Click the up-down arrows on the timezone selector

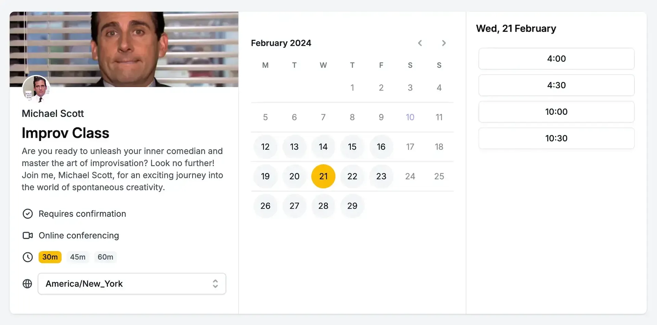[x=215, y=284]
